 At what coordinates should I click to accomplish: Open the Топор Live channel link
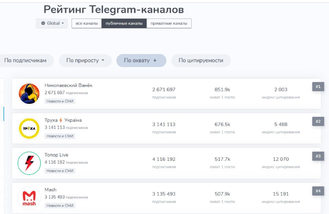56,155
